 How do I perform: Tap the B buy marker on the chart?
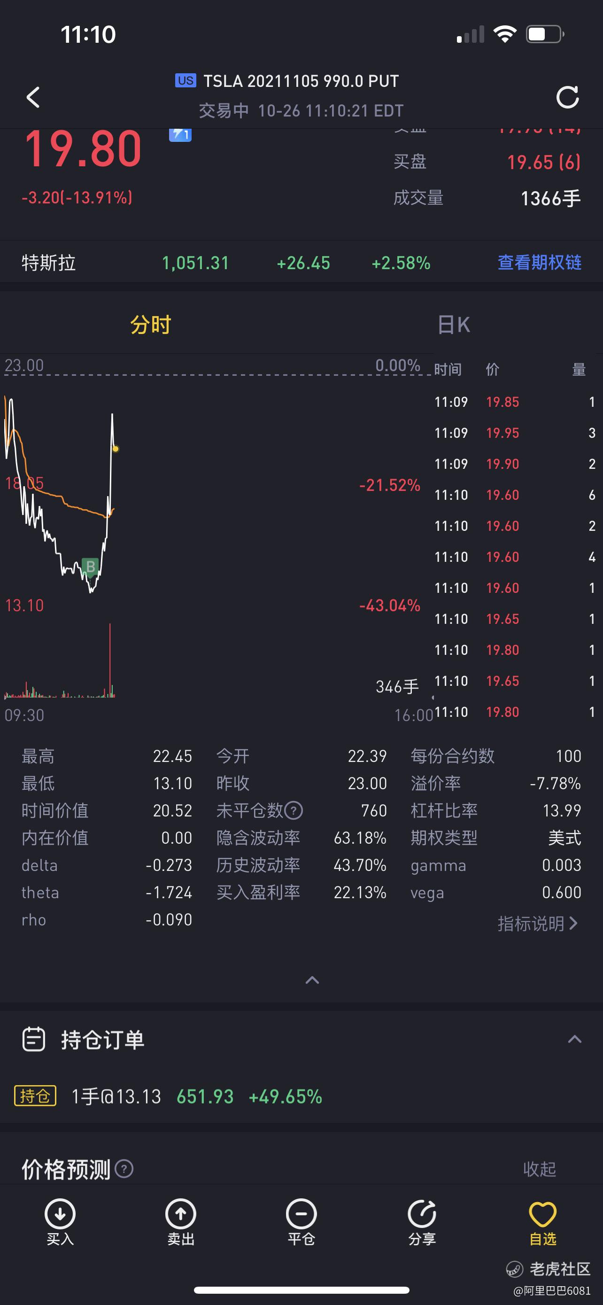click(x=90, y=567)
